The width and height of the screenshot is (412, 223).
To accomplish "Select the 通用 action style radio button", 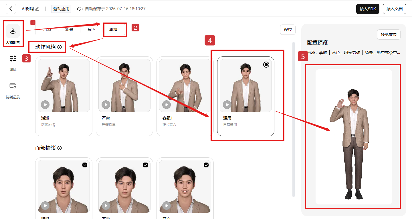I will point(266,65).
